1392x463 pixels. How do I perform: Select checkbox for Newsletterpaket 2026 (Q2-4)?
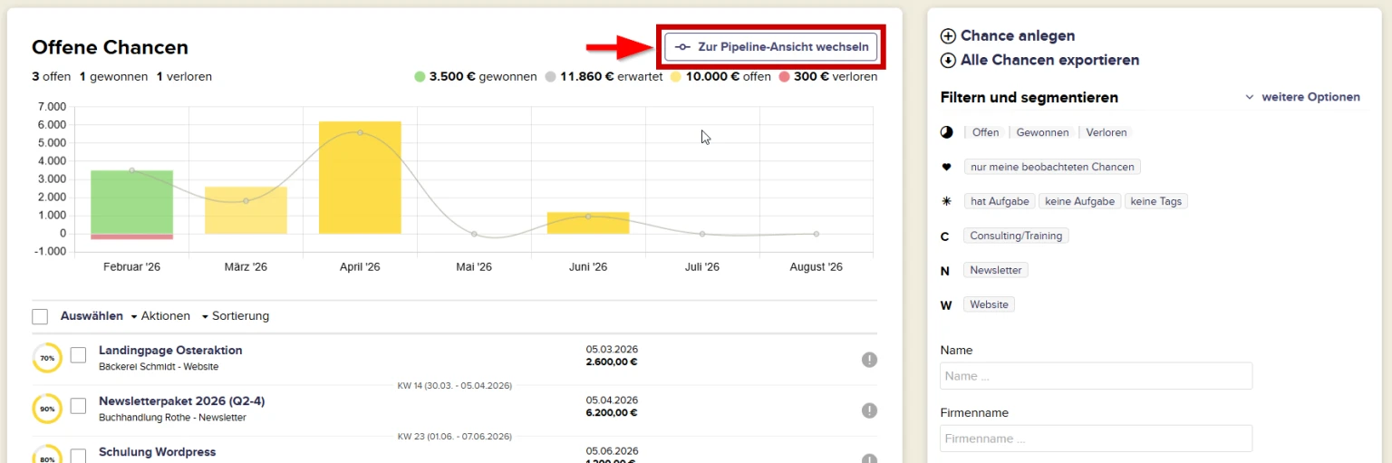(x=78, y=406)
